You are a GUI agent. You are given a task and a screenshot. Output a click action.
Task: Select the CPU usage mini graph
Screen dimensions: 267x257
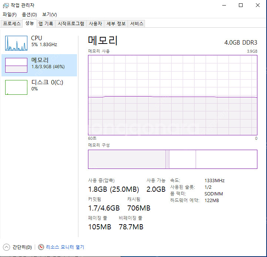coord(16,43)
